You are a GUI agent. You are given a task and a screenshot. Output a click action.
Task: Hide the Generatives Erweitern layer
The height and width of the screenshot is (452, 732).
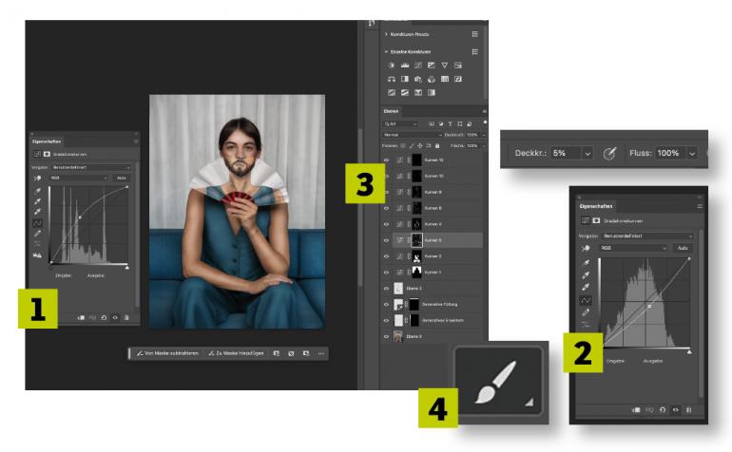pyautogui.click(x=386, y=320)
